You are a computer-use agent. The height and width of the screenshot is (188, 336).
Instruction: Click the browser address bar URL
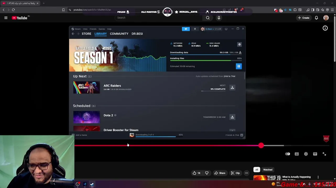pyautogui.click(x=92, y=10)
